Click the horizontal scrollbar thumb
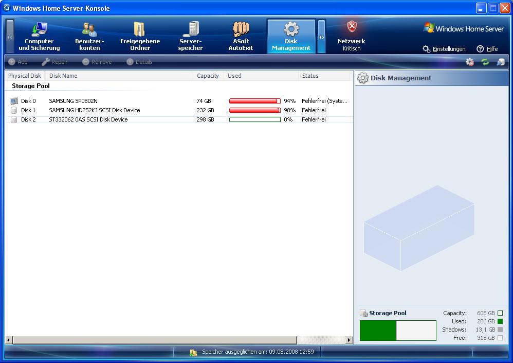Image resolution: width=513 pixels, height=363 pixels. pos(154,340)
